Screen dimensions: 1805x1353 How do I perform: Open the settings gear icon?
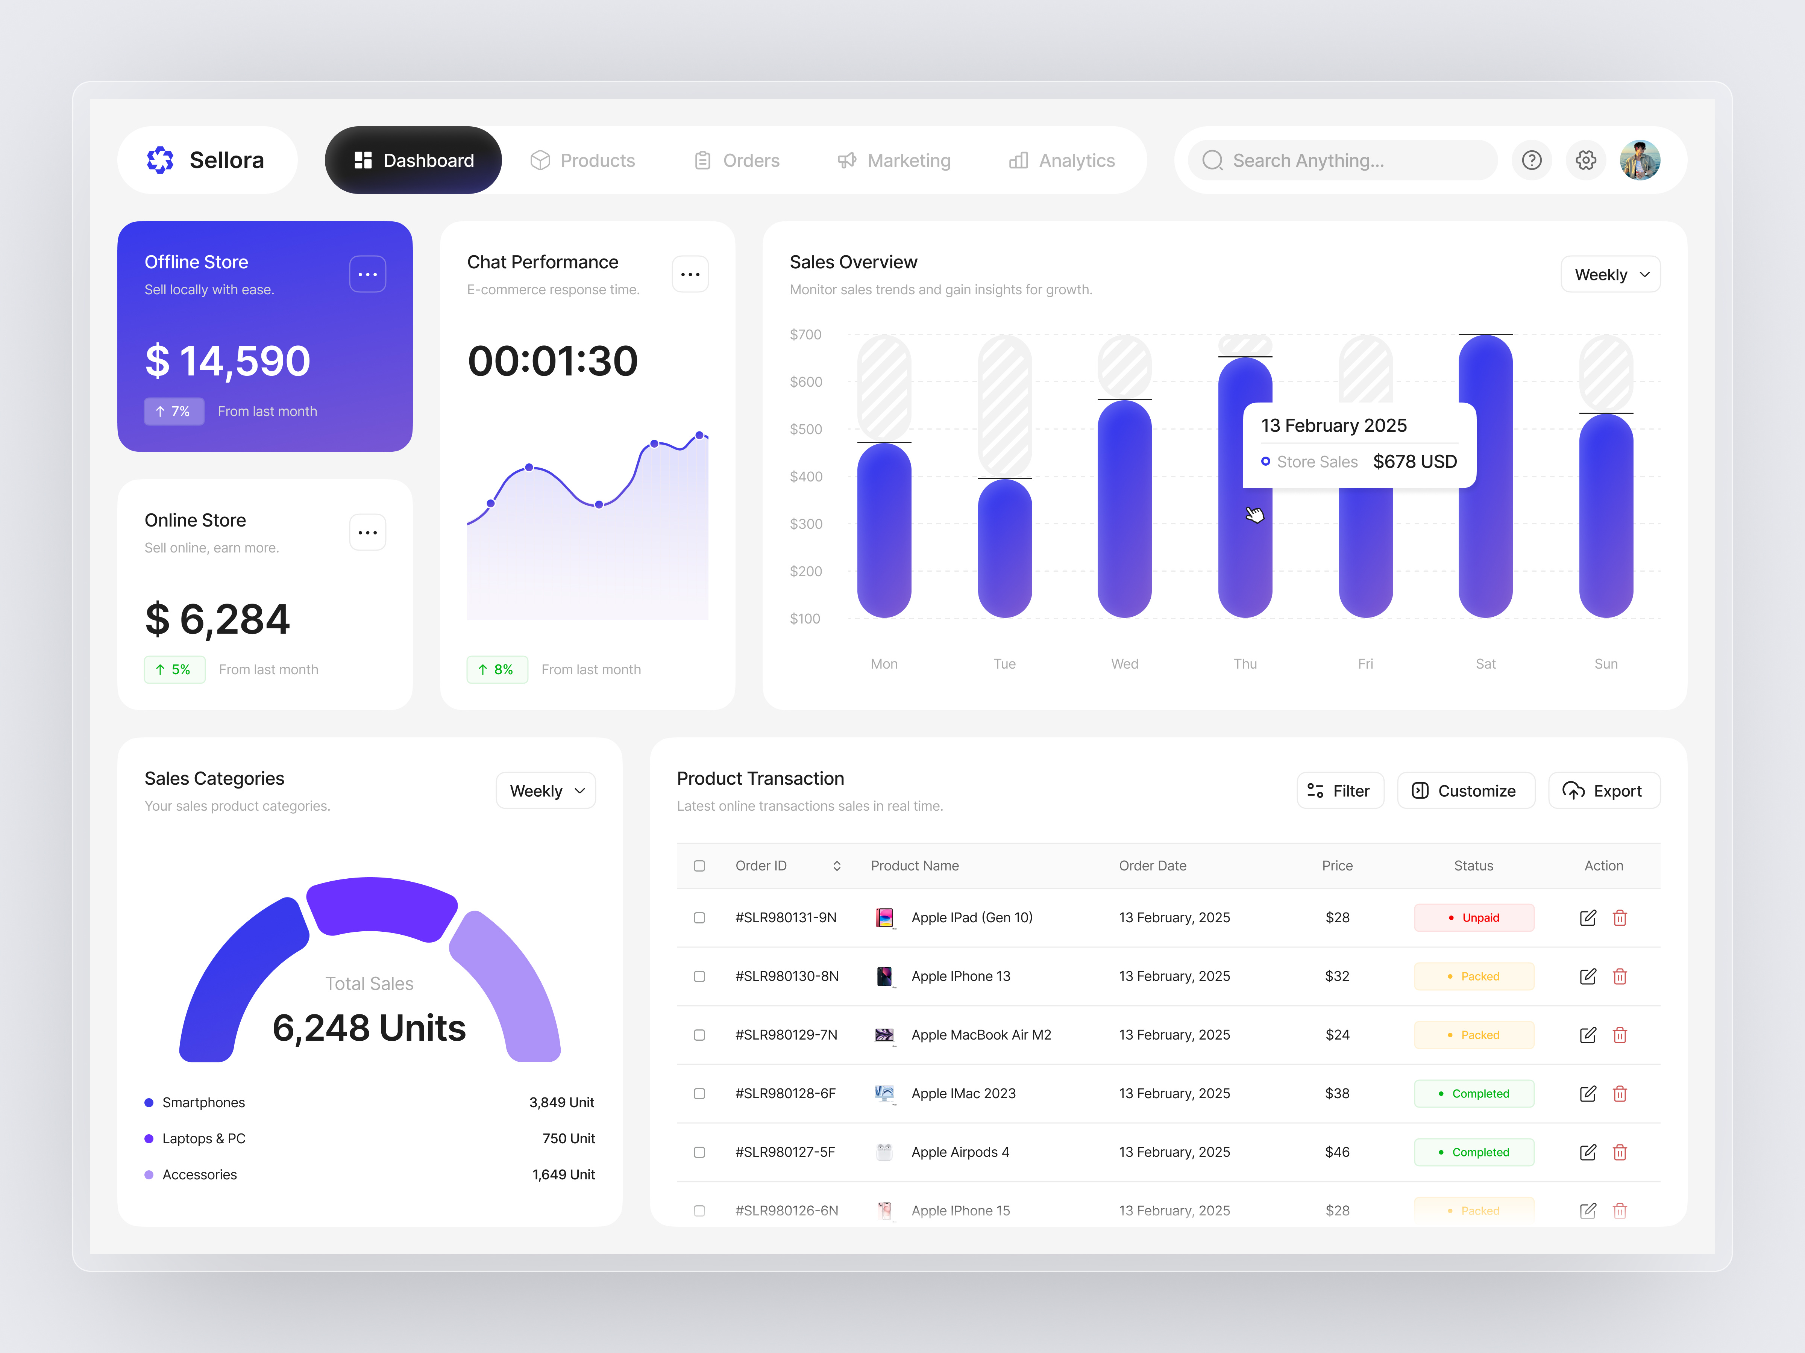[1586, 160]
